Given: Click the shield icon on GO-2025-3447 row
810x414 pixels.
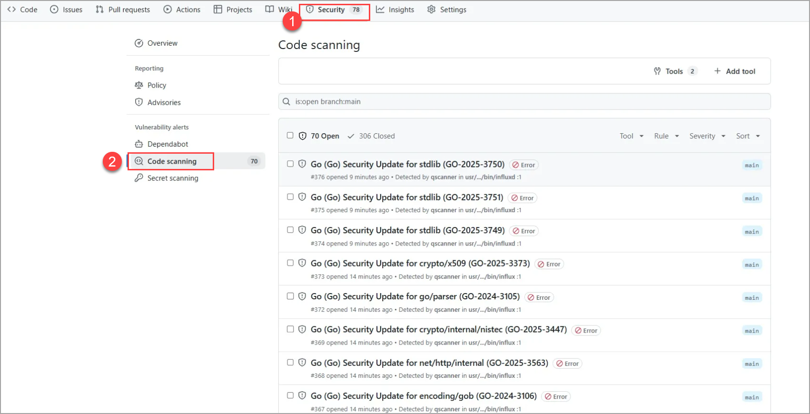Looking at the screenshot, I should click(302, 329).
